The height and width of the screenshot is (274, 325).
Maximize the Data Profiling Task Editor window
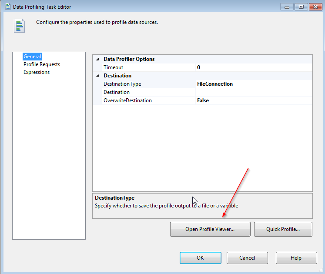point(301,7)
